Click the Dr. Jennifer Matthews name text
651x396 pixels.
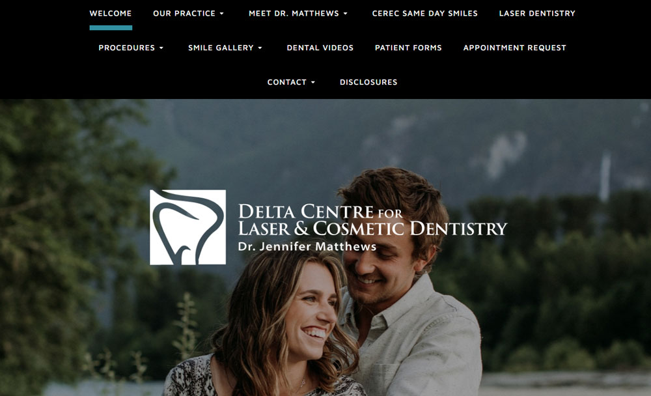pyautogui.click(x=307, y=246)
